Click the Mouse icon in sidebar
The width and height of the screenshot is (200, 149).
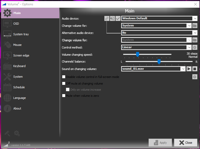click(7, 45)
